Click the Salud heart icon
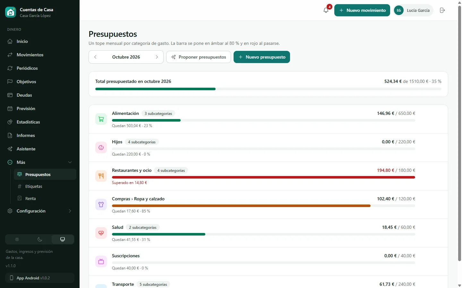The height and width of the screenshot is (288, 462). [101, 233]
